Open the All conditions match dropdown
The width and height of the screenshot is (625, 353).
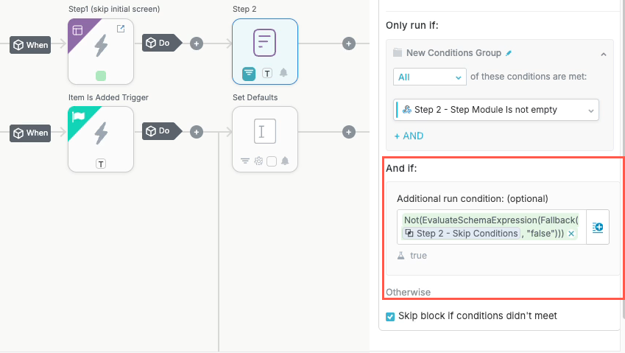[430, 77]
